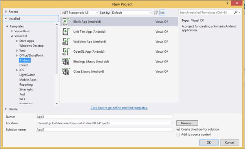Select the Android tree item
Screen dimensions: 245x149
tap(25, 60)
